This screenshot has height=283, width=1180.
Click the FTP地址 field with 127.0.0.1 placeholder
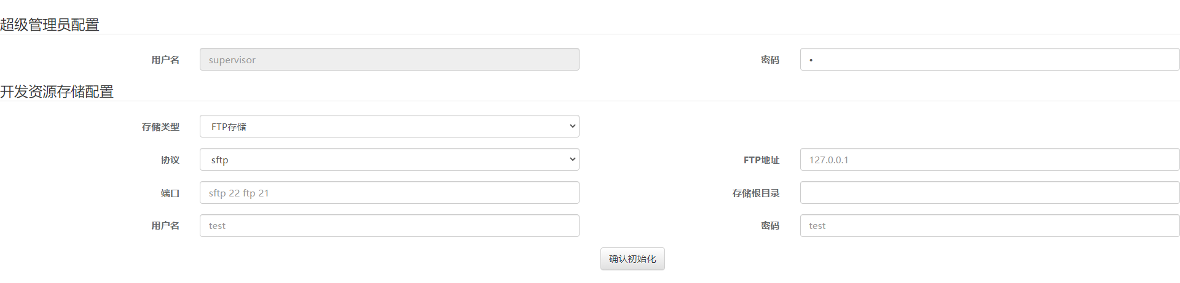coord(989,160)
